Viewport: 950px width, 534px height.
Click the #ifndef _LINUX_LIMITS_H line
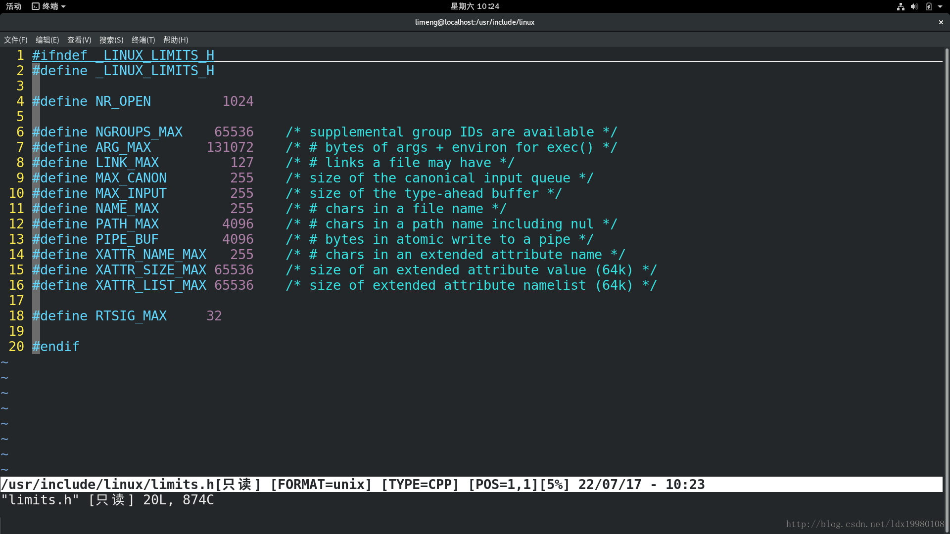(123, 55)
